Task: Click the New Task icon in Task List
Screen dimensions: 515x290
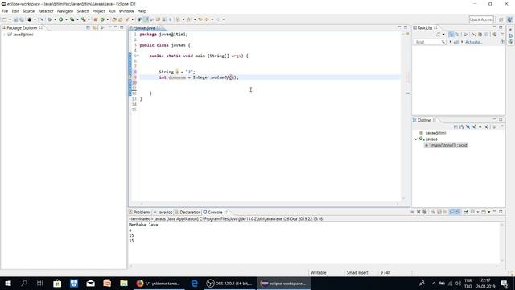Action: (438, 34)
